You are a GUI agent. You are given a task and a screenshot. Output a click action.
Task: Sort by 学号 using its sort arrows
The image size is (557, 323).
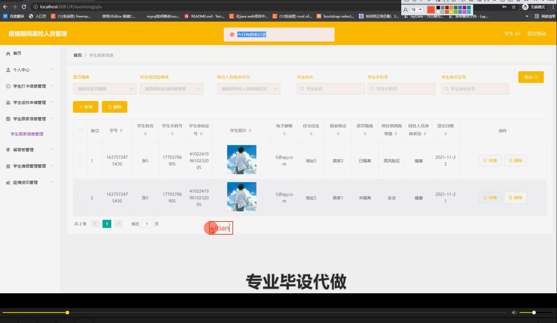121,131
